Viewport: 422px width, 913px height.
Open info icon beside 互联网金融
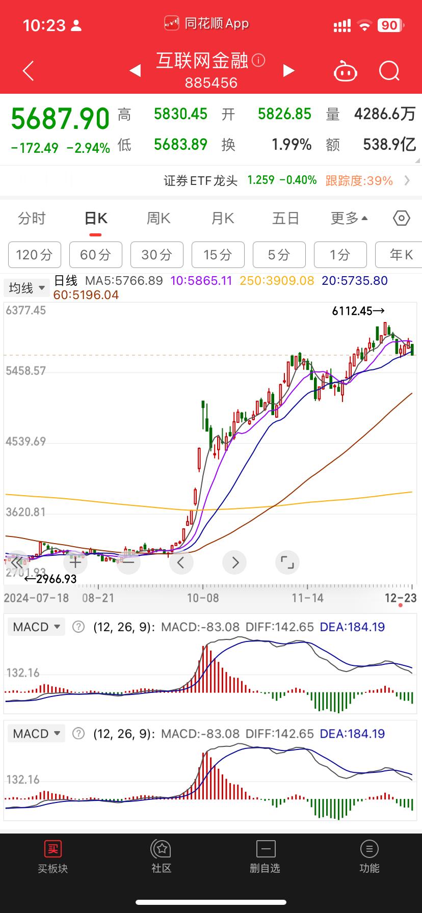click(x=258, y=61)
